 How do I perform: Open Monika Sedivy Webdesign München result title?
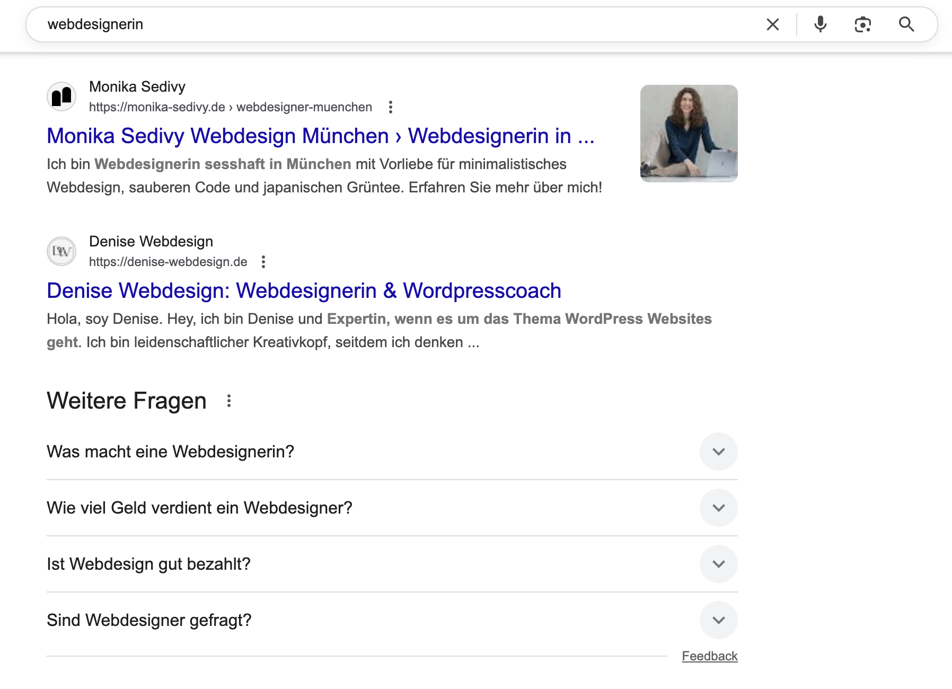[320, 136]
